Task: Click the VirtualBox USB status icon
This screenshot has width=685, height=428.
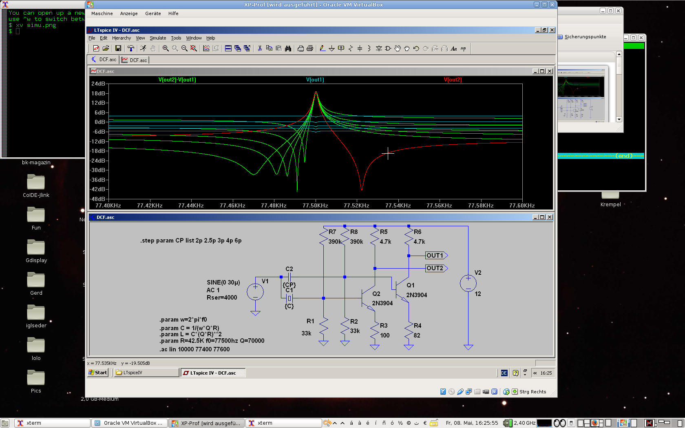Action: [460, 392]
